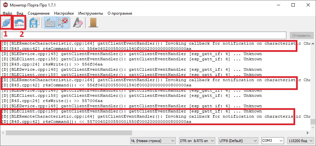Open the Инструменты menu
Viewport: 316px width, 146px height.
(91, 13)
